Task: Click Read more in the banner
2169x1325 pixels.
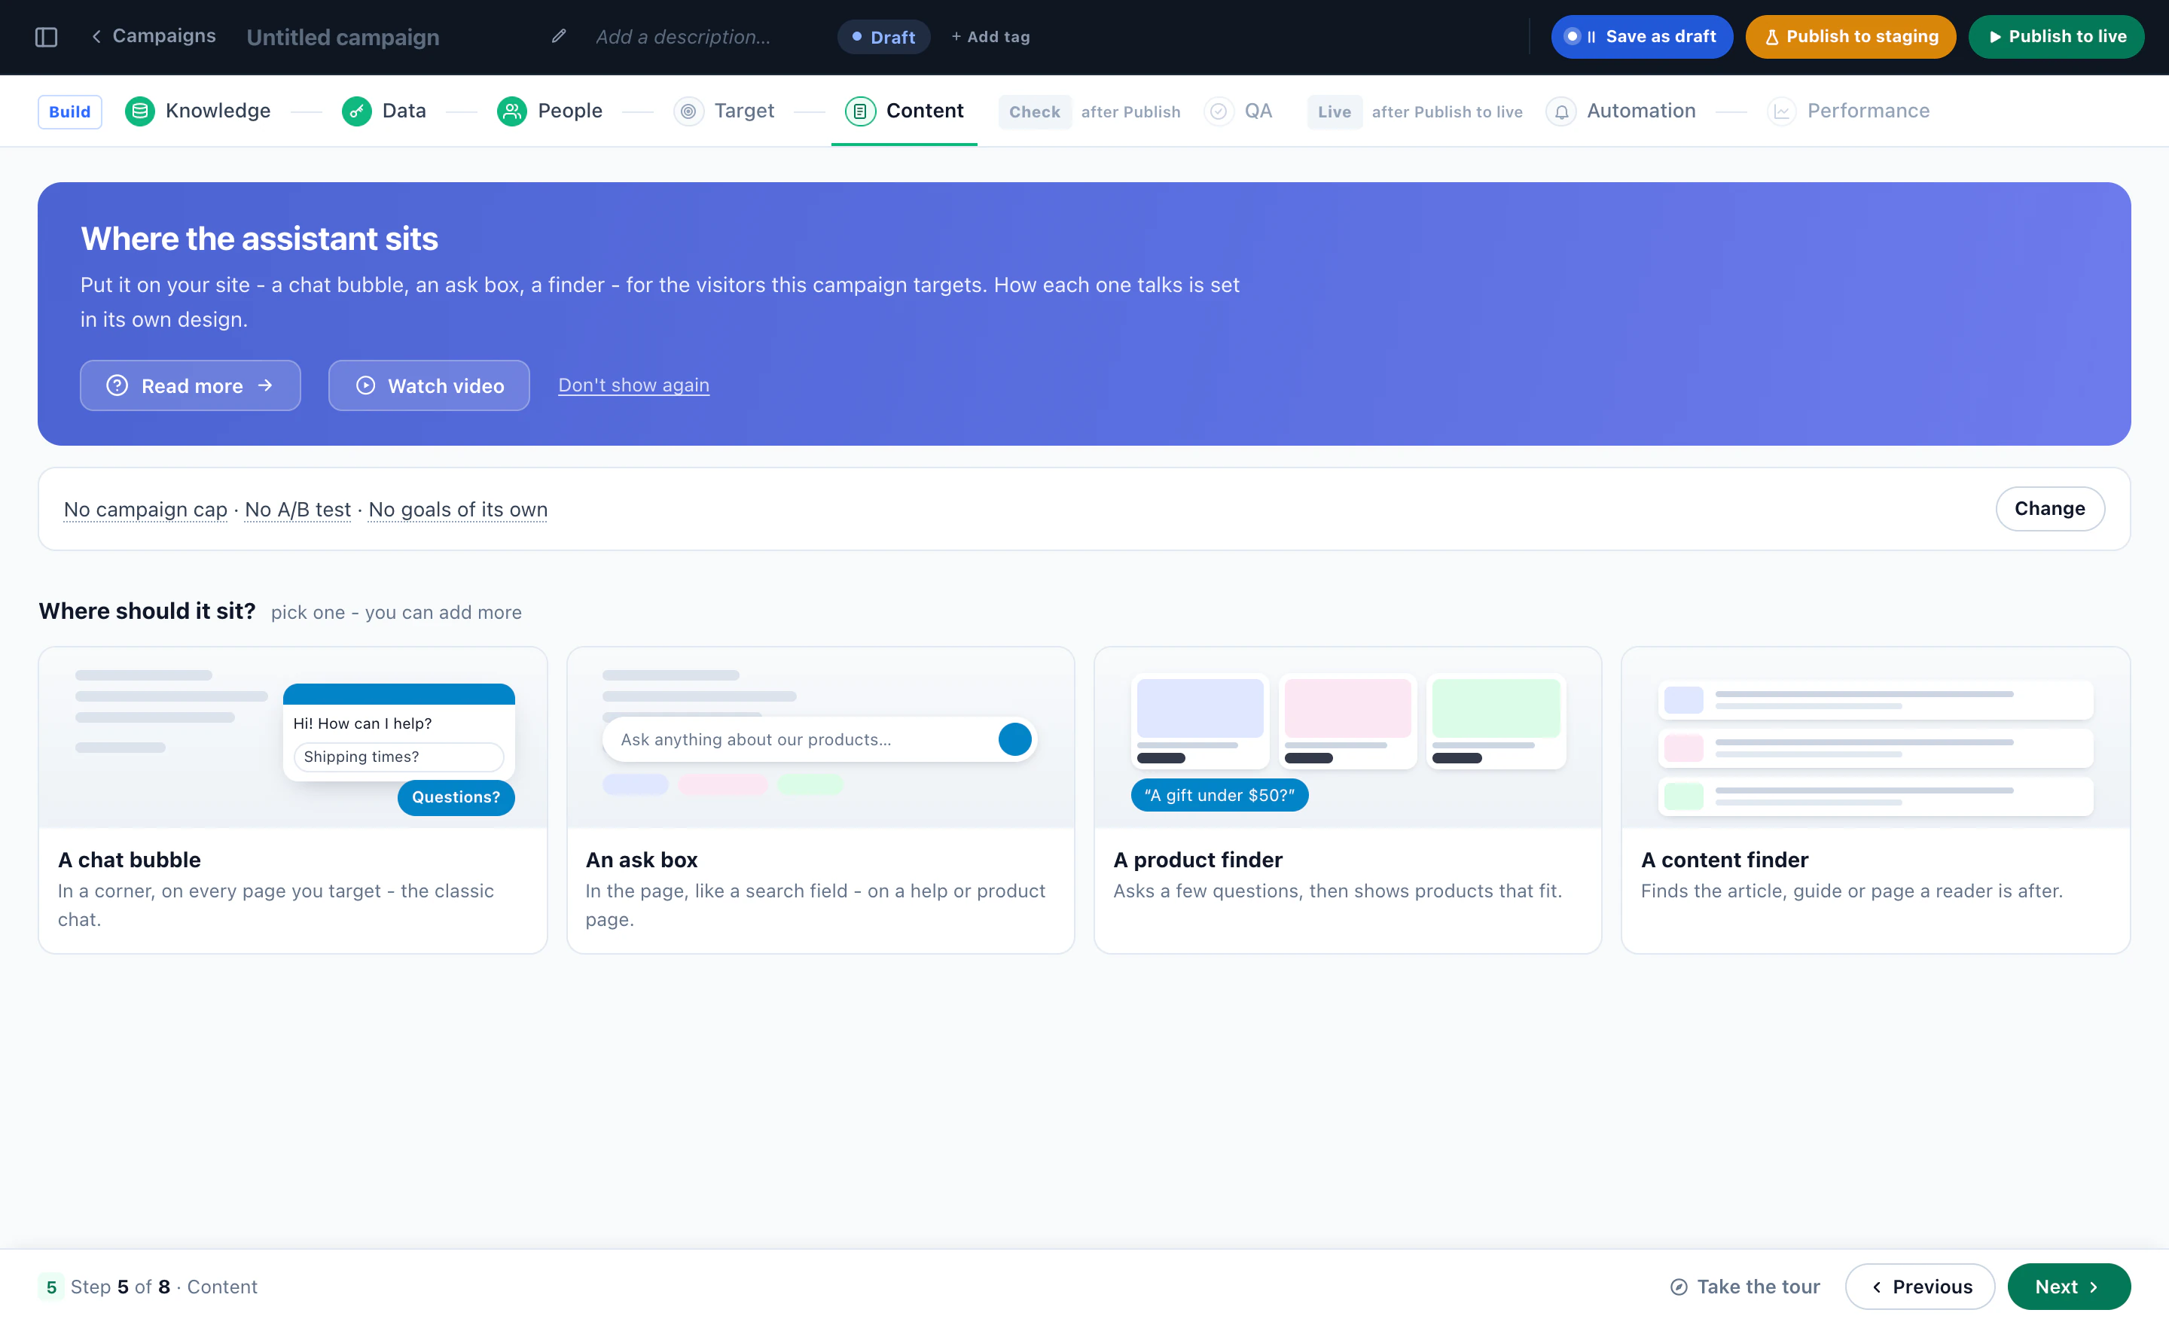Action: tap(190, 385)
